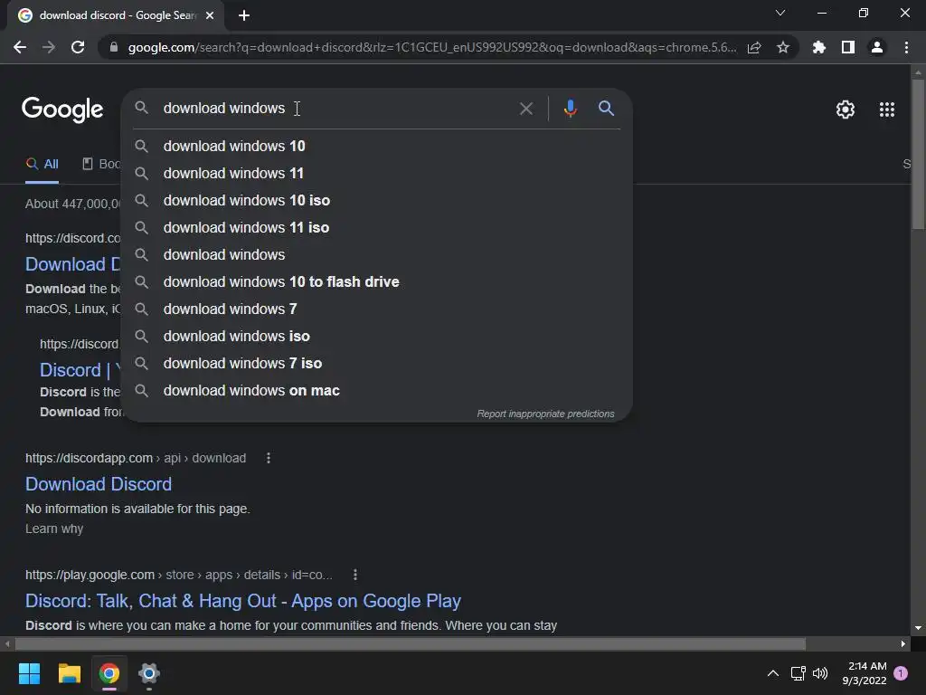Viewport: 926px width, 695px height.
Task: Share this page icon in address bar
Action: pos(754,47)
